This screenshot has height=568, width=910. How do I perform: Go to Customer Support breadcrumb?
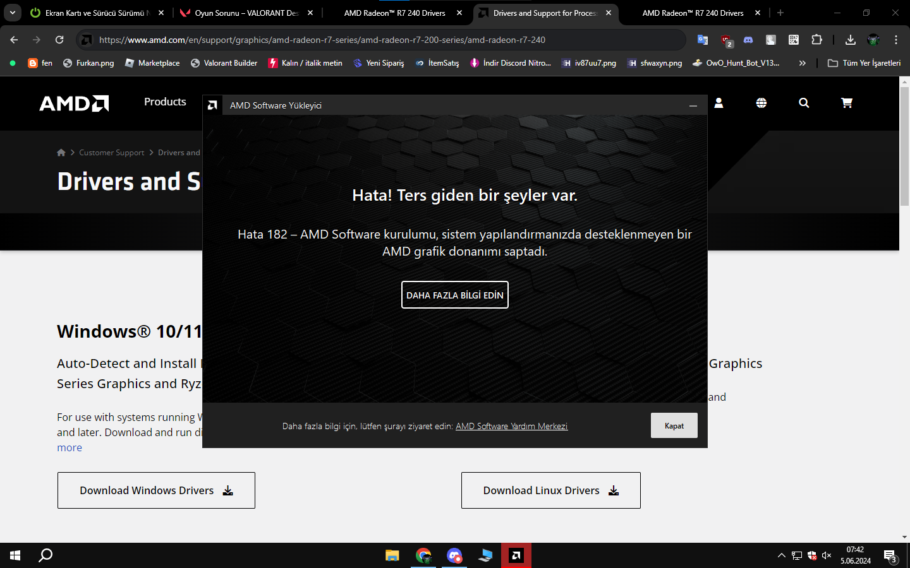[111, 153]
